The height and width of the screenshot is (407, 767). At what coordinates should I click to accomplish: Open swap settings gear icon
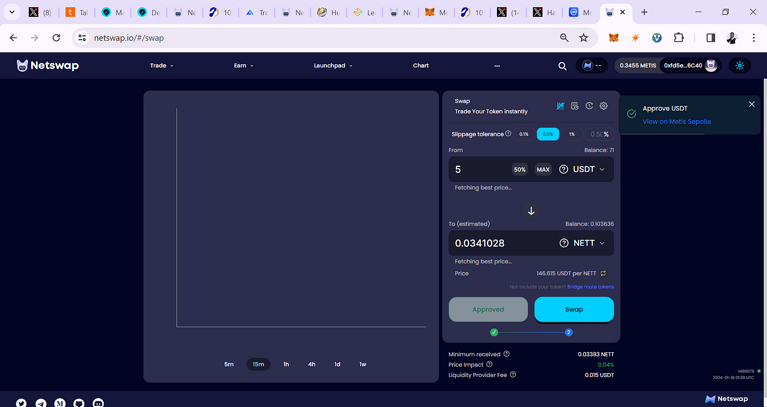604,106
